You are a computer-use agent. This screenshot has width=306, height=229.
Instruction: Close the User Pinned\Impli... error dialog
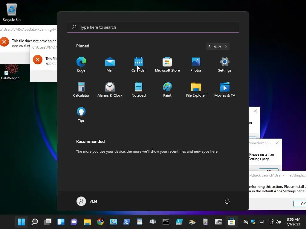point(277,143)
